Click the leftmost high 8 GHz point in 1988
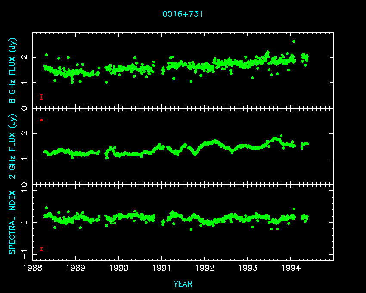This screenshot has height=293, width=366. (46, 55)
